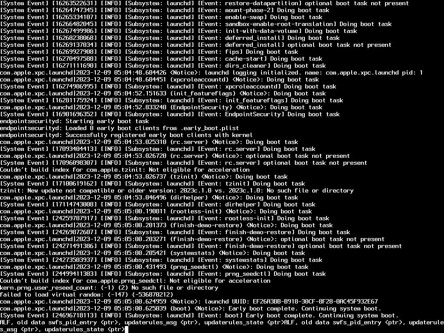
Task: Select the 'Starting early boot task' line
Action: click(x=75, y=121)
